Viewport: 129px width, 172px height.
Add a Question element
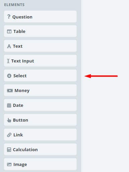[40, 16]
